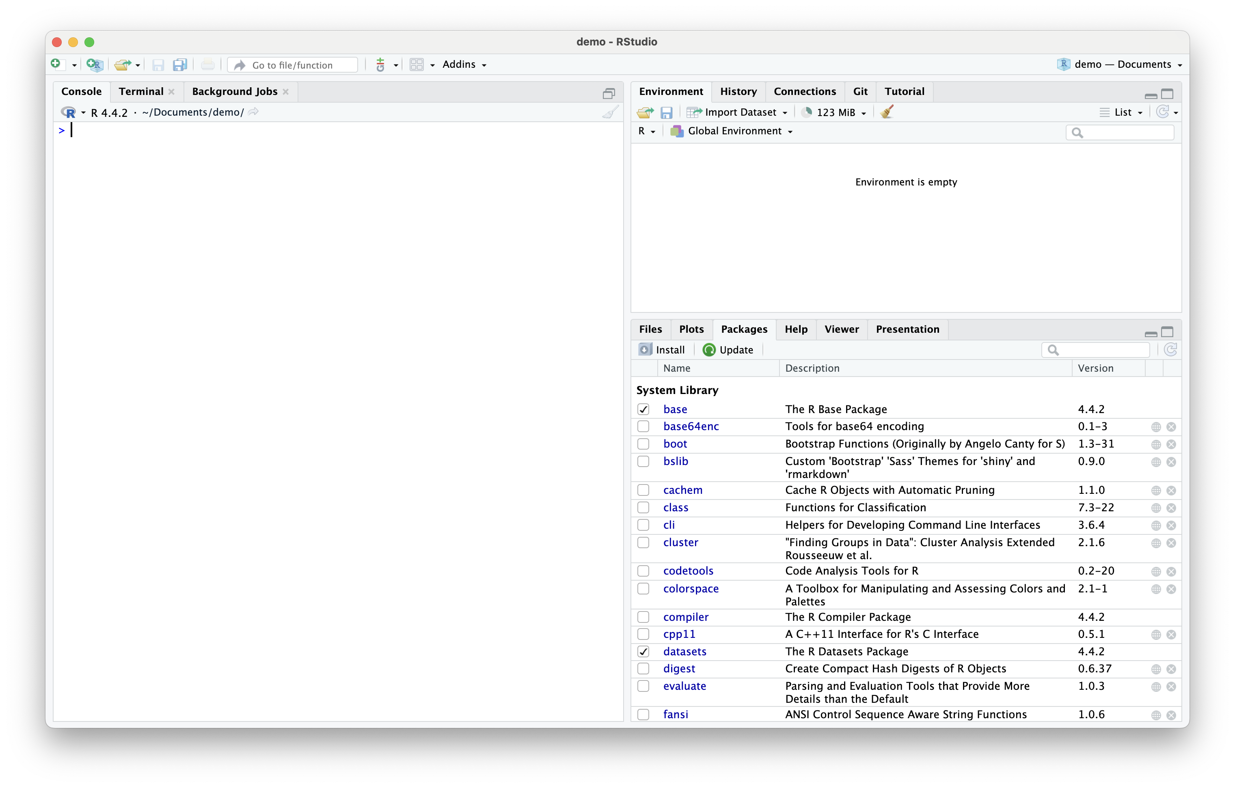Click the New File plus icon
This screenshot has height=788, width=1235.
click(56, 64)
